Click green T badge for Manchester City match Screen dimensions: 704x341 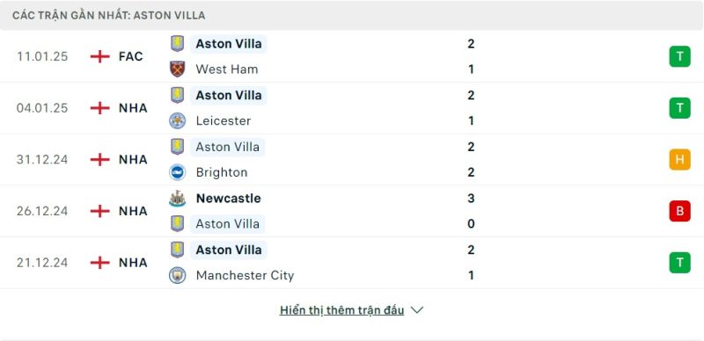click(679, 263)
